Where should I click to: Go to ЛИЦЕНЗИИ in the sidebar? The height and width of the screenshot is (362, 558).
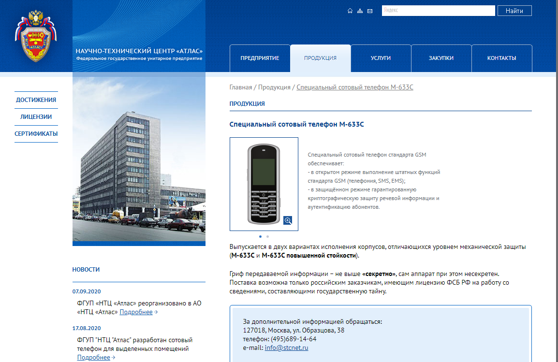pyautogui.click(x=36, y=116)
